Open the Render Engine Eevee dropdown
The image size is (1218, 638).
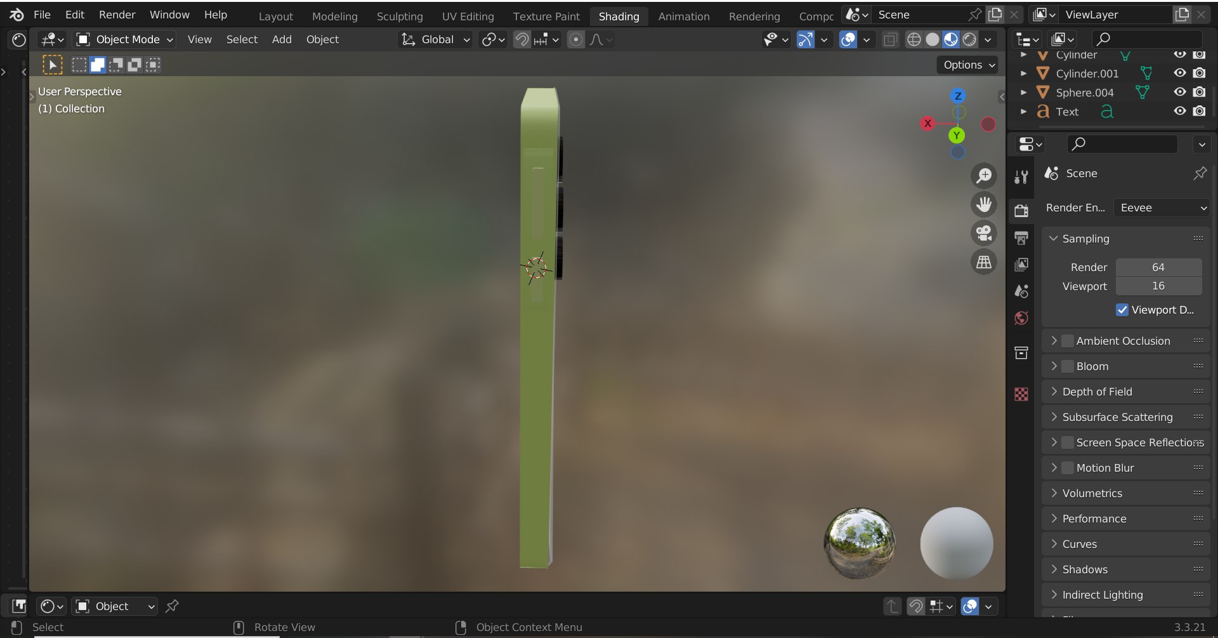[1162, 208]
